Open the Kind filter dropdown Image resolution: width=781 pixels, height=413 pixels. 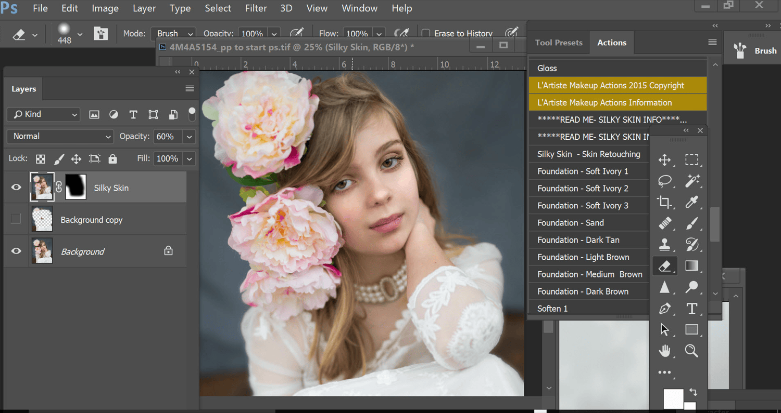point(43,114)
